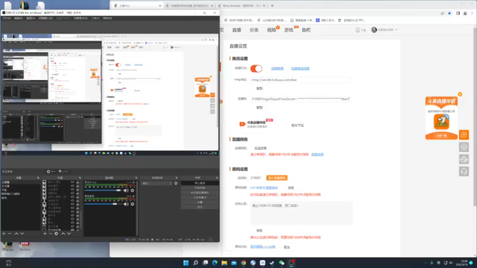Click orange 进入直播房间 button

(277, 177)
